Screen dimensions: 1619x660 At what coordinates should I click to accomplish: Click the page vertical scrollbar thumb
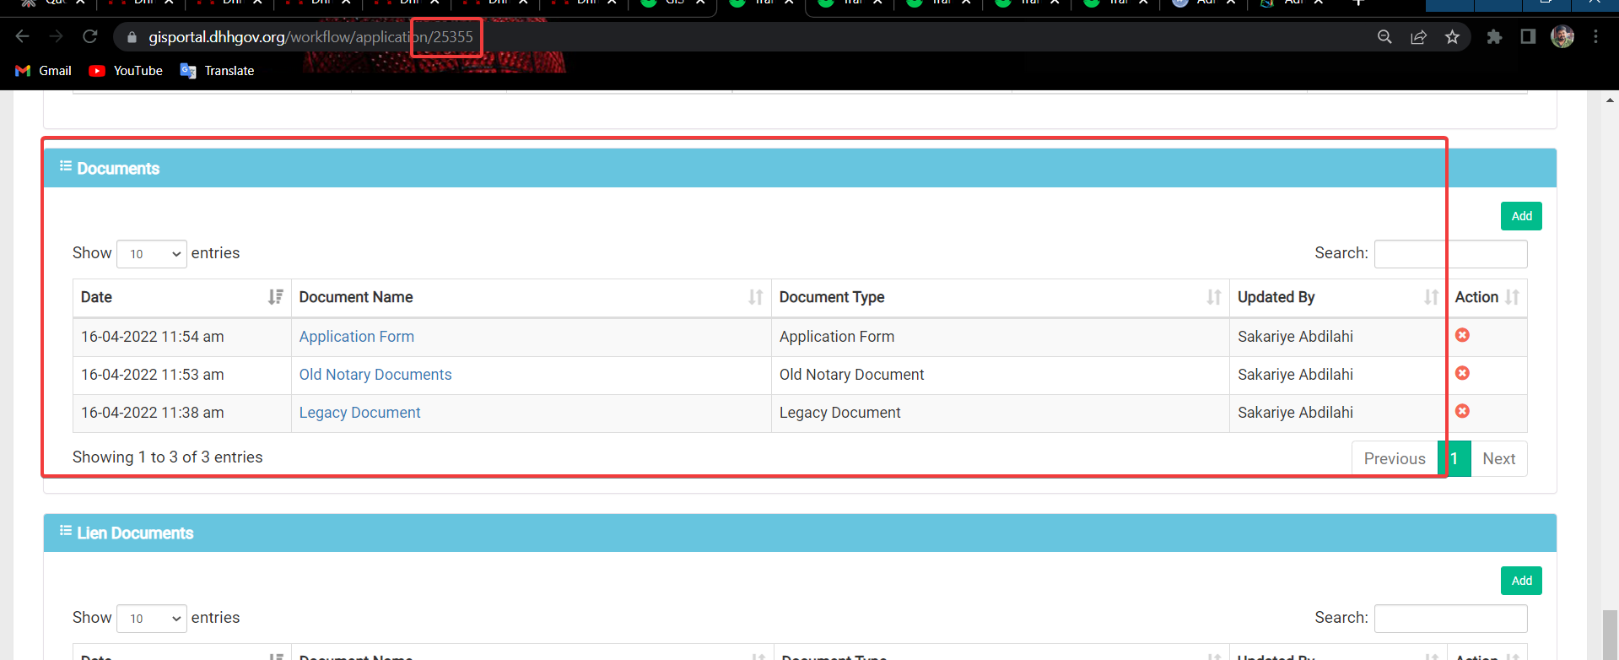[x=1611, y=635]
